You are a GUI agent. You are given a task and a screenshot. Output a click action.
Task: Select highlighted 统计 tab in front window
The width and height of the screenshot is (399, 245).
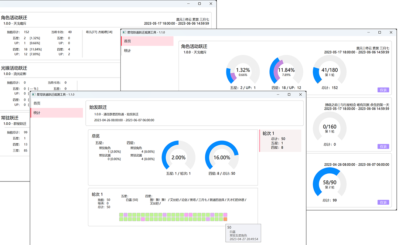56,113
